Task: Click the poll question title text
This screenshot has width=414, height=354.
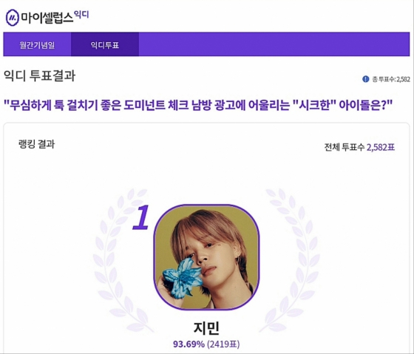Action: 198,106
